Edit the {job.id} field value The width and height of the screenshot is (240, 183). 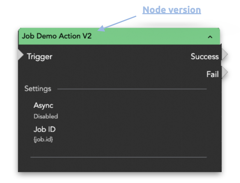pos(43,140)
